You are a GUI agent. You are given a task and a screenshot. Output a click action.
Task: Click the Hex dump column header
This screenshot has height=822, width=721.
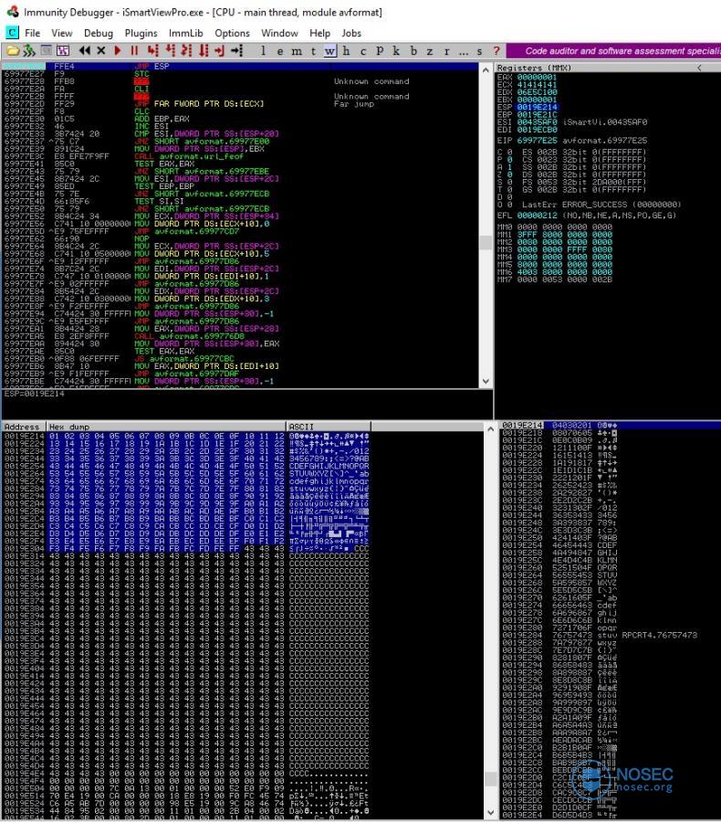[165, 427]
